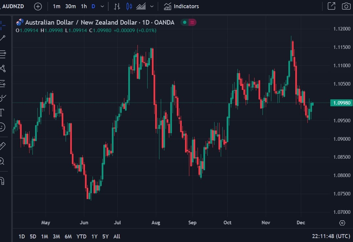Add a comparison symbol with the plus icon
The width and height of the screenshot is (353, 242).
click(x=38, y=6)
